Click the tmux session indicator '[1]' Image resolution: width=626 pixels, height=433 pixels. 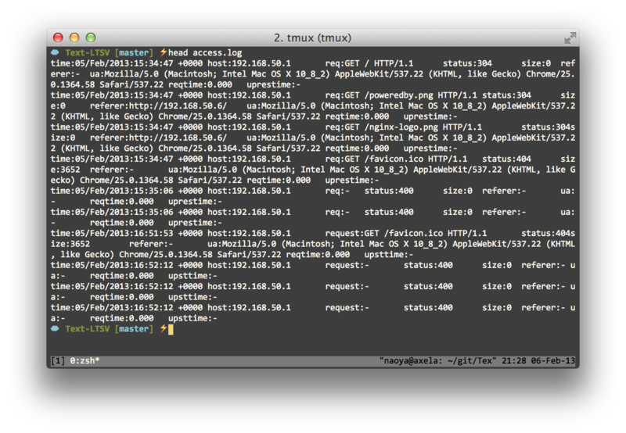pyautogui.click(x=58, y=361)
